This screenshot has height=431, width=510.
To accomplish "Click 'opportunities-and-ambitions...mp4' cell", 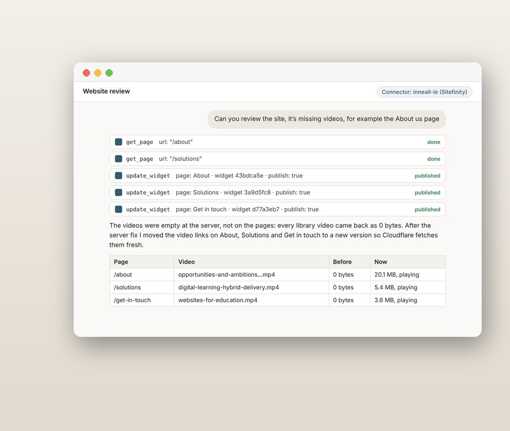I will tap(251, 274).
